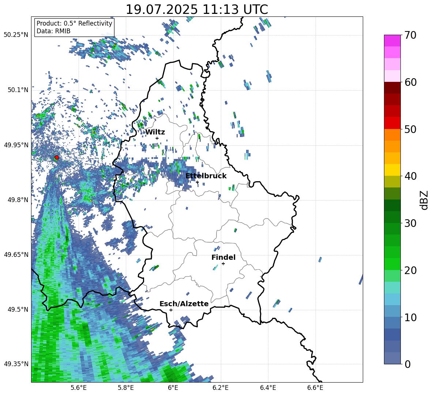Click the 49.65°N latitude label

[16, 254]
